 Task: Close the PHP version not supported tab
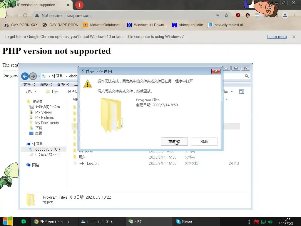pos(68,5)
